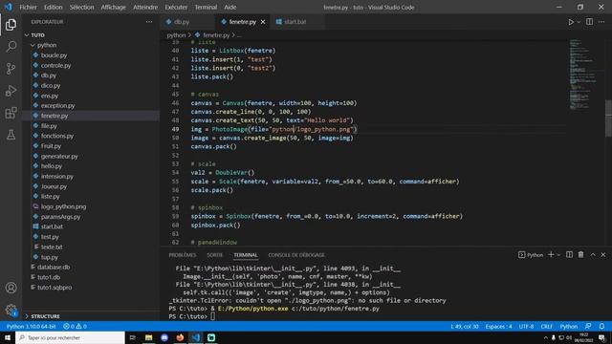Click the python breadcrumb segment
The image size is (612, 344).
(176, 35)
